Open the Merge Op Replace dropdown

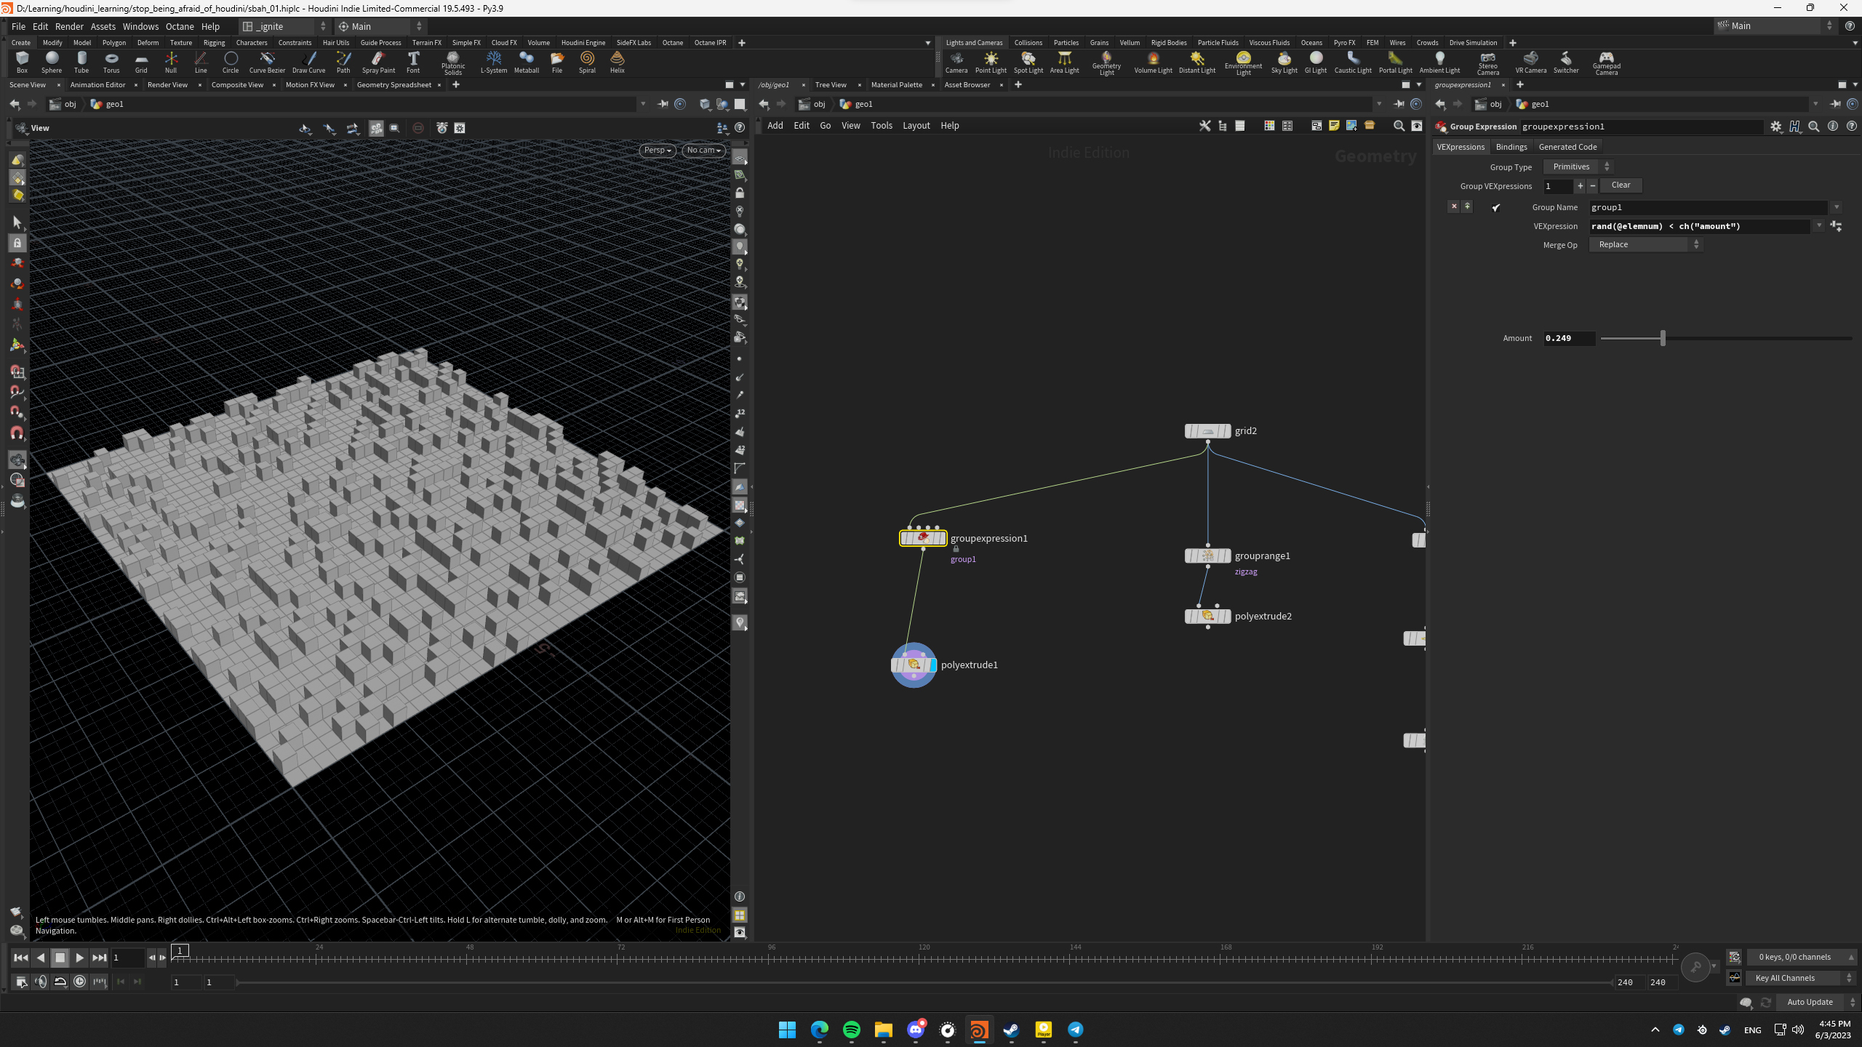click(x=1645, y=245)
